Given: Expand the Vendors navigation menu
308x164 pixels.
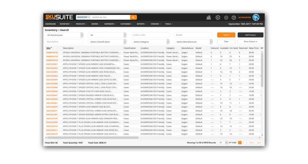Looking at the screenshot, I should 156,24.
